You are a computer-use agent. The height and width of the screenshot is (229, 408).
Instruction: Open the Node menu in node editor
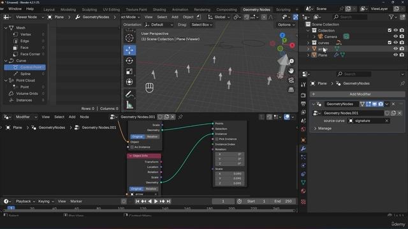pos(84,117)
